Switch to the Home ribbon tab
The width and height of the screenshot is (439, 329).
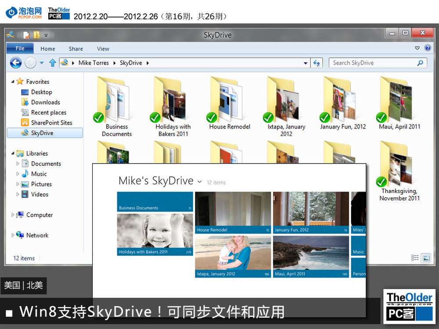click(x=47, y=49)
